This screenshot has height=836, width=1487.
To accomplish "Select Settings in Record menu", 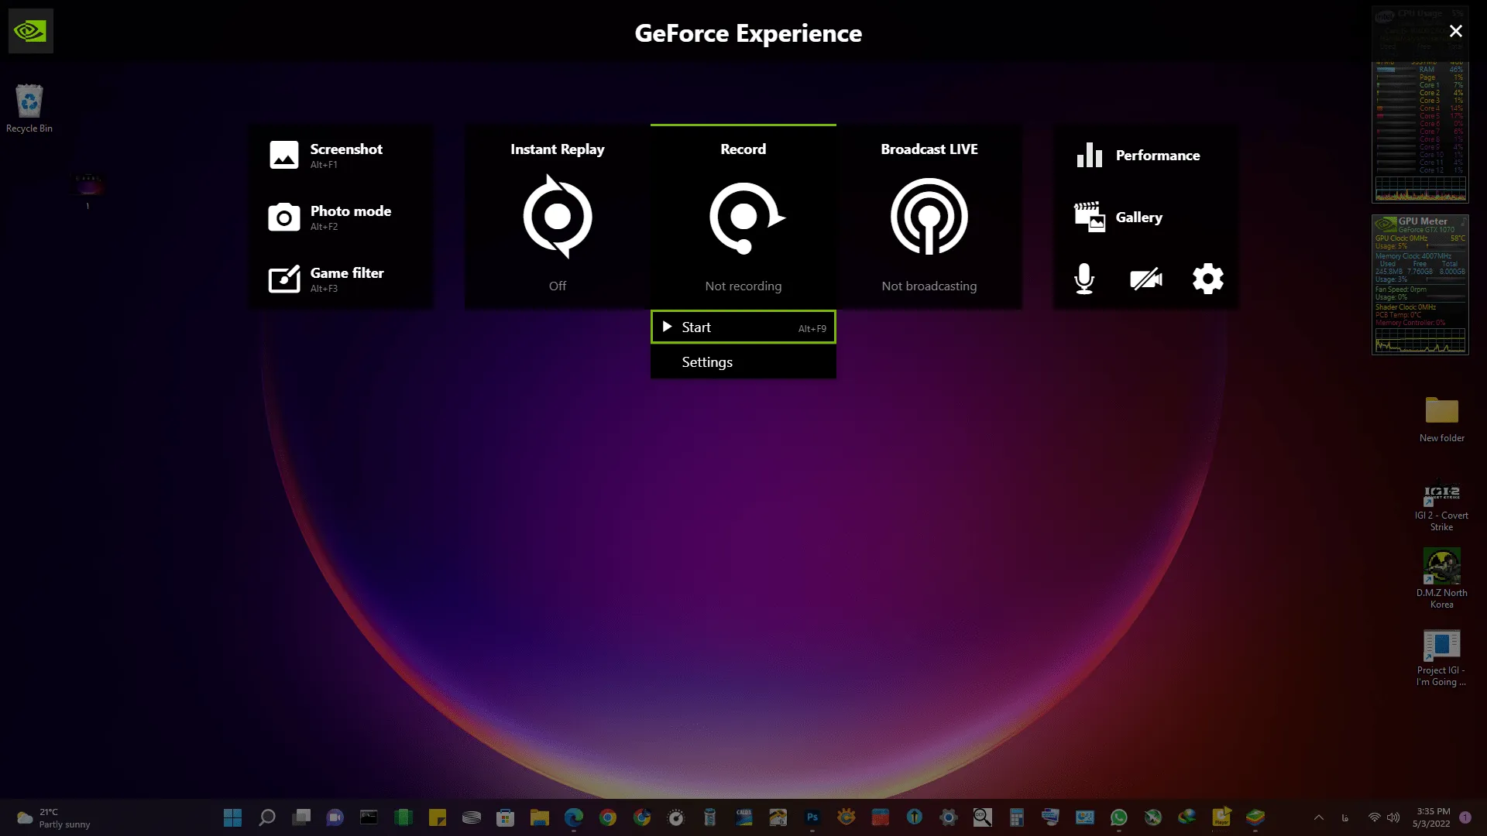I will point(707,362).
